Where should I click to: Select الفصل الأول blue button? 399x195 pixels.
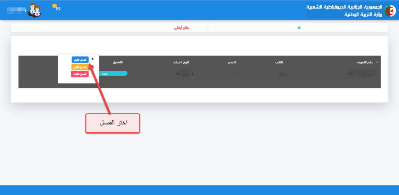80,60
